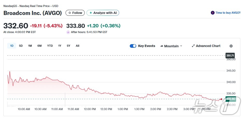Image resolution: width=244 pixels, height=118 pixels.
Task: View the 5Y chart range
Action: 68,46
